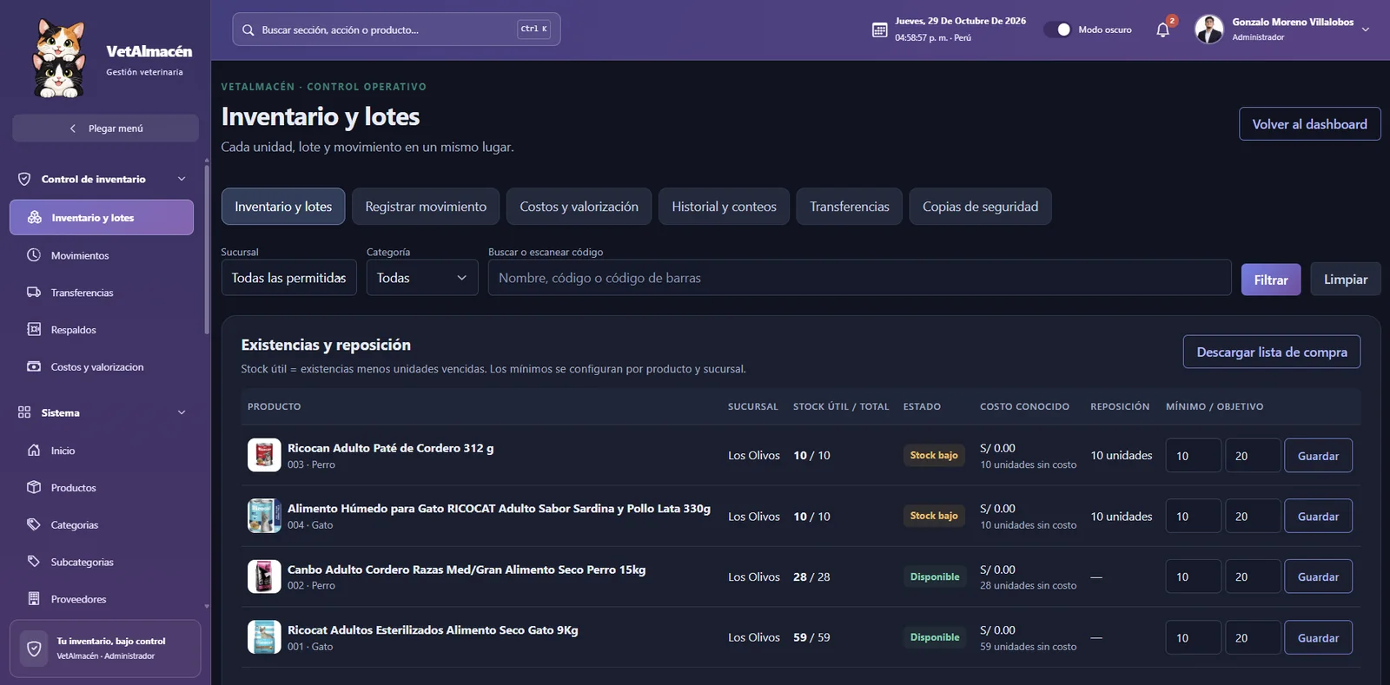Open the Copias de seguridad tab

tap(981, 207)
